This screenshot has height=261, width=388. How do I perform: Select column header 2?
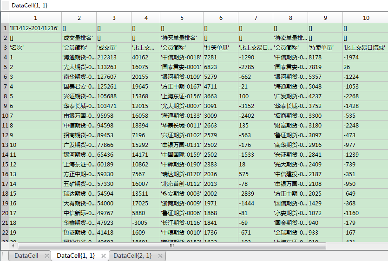tap(79, 18)
